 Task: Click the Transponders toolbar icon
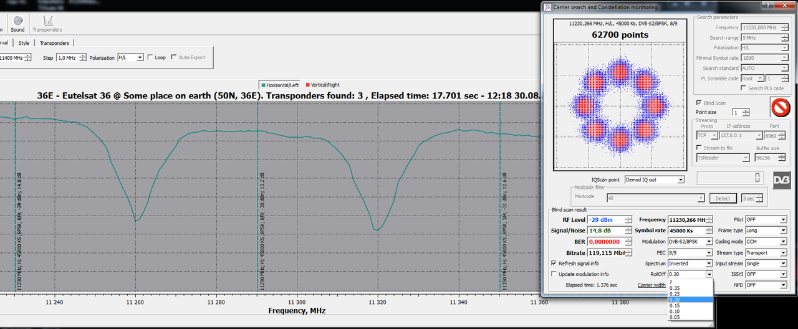click(47, 24)
